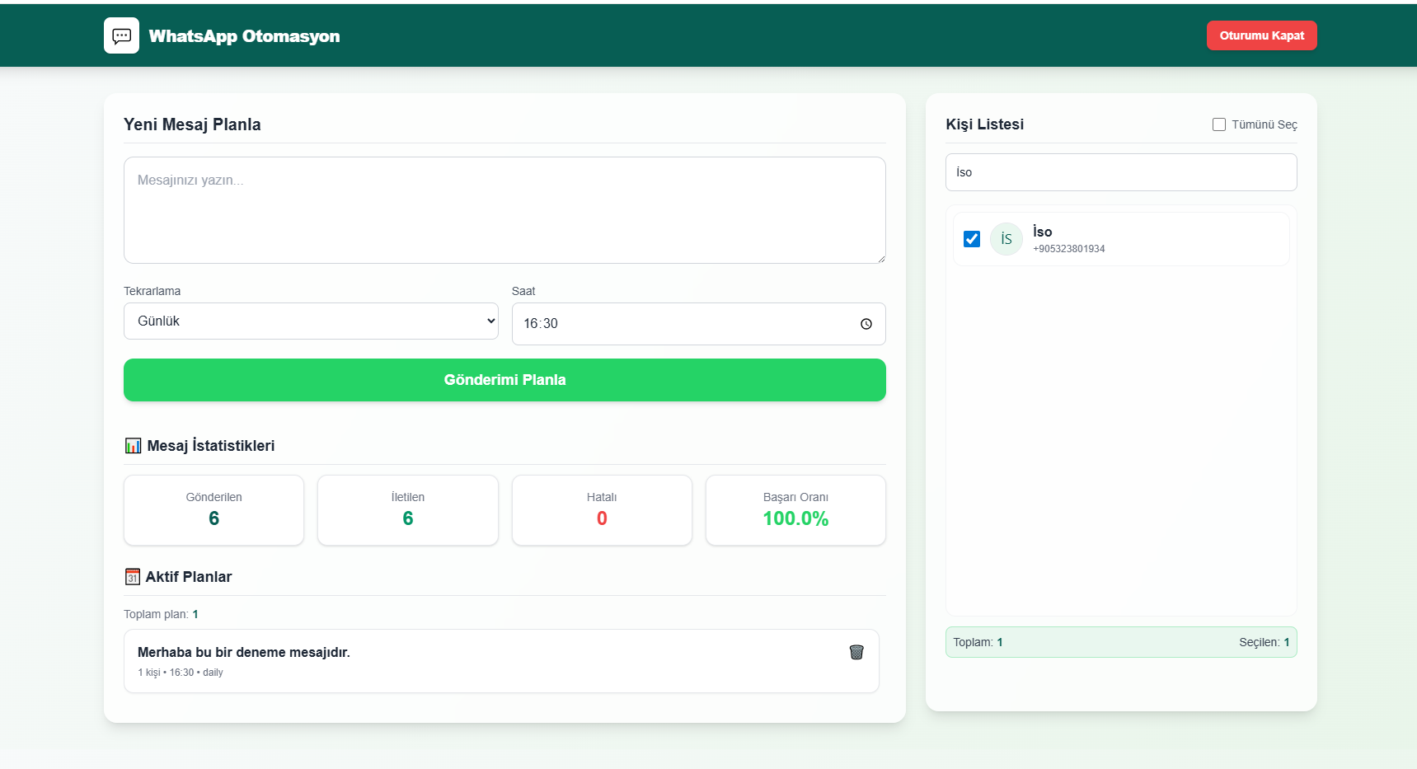Click the WhatsApp Otomasyon chat logo icon
Viewport: 1417px width, 769px height.
coord(121,35)
